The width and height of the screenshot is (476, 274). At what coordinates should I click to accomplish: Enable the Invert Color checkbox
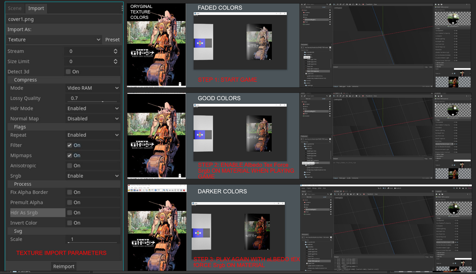pos(70,223)
